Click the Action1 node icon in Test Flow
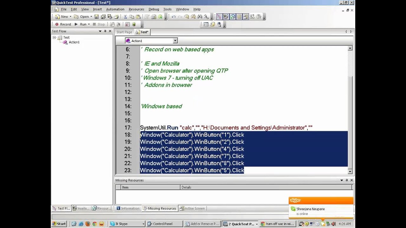The width and height of the screenshot is (406, 228). pyautogui.click(x=65, y=42)
